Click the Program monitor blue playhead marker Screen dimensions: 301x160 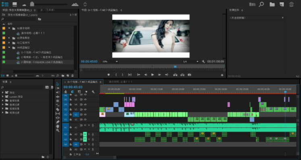point(175,66)
